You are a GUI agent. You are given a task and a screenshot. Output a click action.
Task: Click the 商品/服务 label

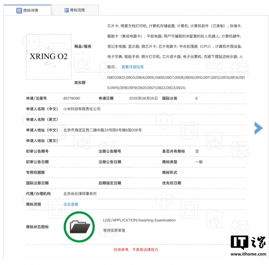[x=83, y=46]
